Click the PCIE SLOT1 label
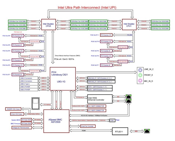Screen dimensions: 175x141 pyautogui.click(x=6, y=74)
